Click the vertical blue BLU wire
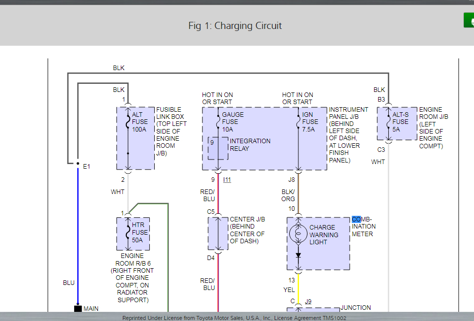The image size is (474, 321). point(78,236)
